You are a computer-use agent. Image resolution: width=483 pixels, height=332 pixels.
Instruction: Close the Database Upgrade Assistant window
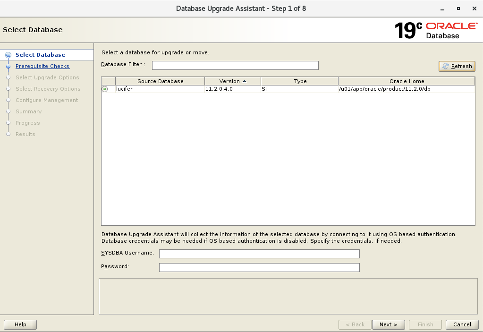475,9
